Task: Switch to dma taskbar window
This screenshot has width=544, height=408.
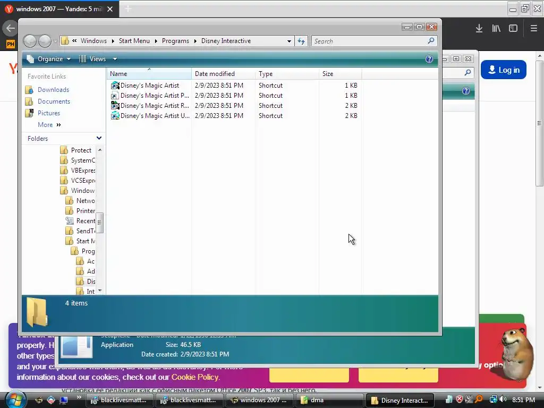Action: tap(329, 400)
